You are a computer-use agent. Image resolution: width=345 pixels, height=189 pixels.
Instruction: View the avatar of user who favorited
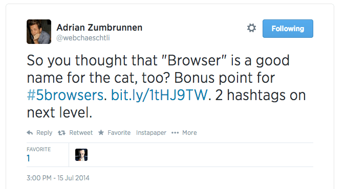(81, 155)
